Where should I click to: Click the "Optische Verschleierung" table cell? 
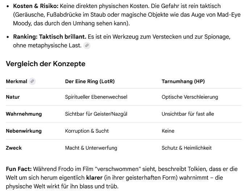pyautogui.click(x=190, y=97)
